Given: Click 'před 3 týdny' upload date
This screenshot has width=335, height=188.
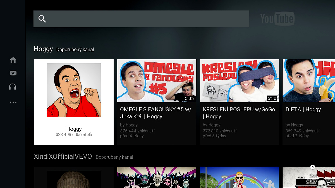Looking at the screenshot, I should 214,136.
